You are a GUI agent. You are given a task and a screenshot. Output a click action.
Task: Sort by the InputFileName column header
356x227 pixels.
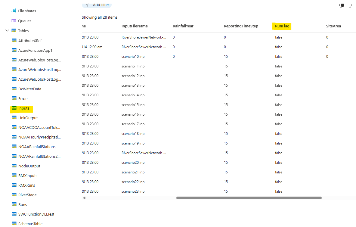pos(135,26)
